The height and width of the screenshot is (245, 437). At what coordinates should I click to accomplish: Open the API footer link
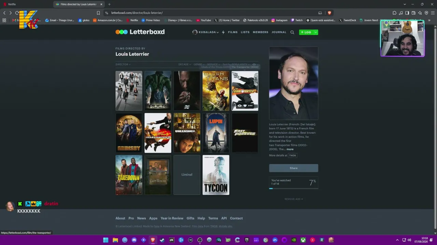[224, 218]
